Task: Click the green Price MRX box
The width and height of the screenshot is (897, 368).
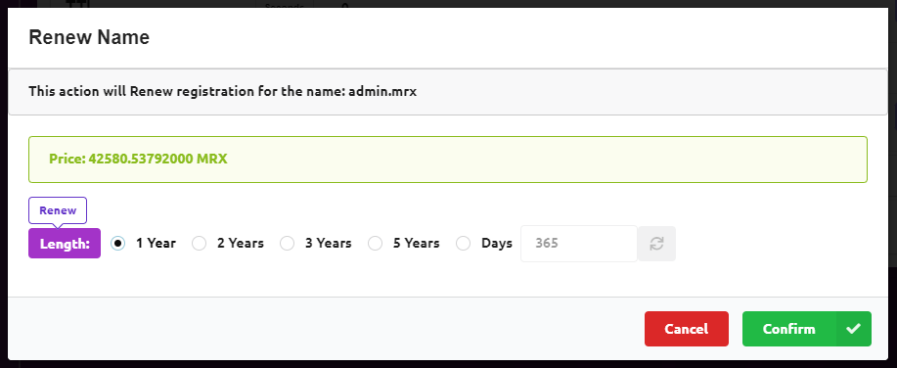Action: coord(448,160)
